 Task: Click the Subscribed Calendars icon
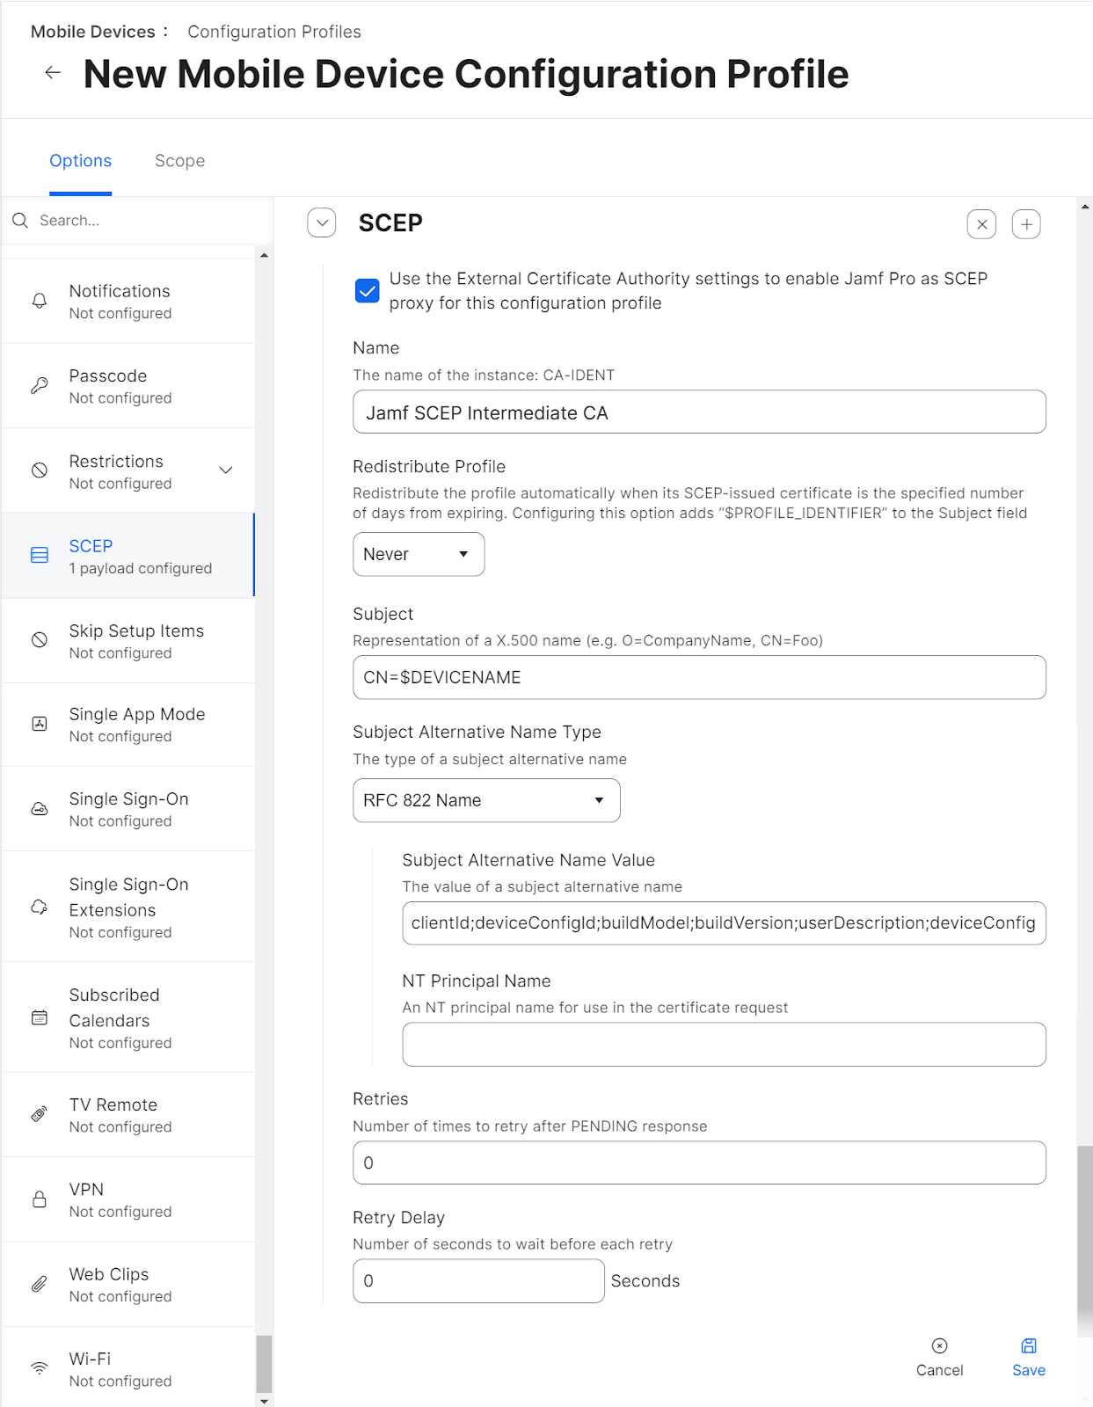40,1017
